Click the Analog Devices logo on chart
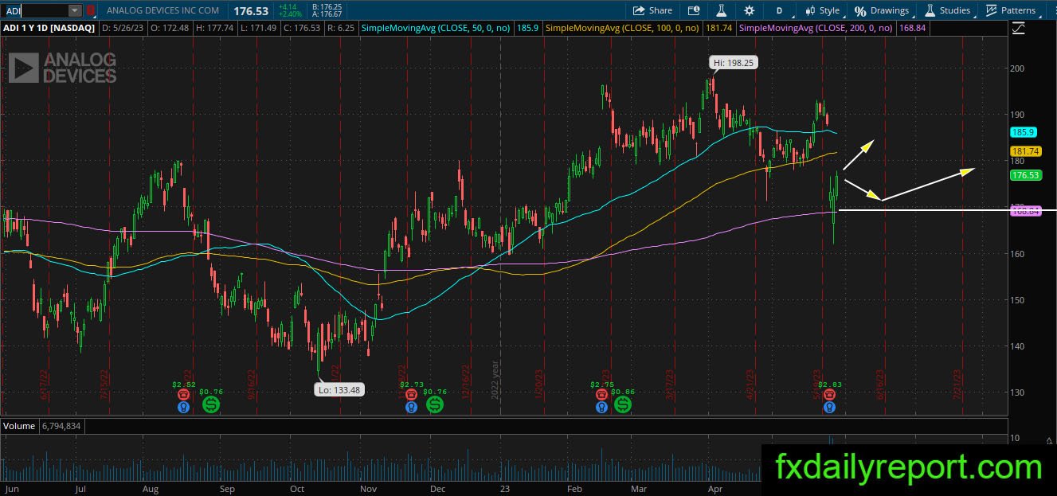 (x=63, y=68)
